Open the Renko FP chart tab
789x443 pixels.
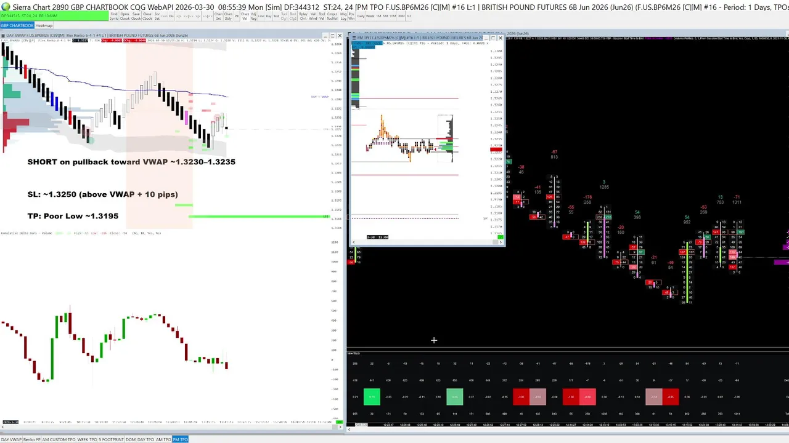coord(31,439)
